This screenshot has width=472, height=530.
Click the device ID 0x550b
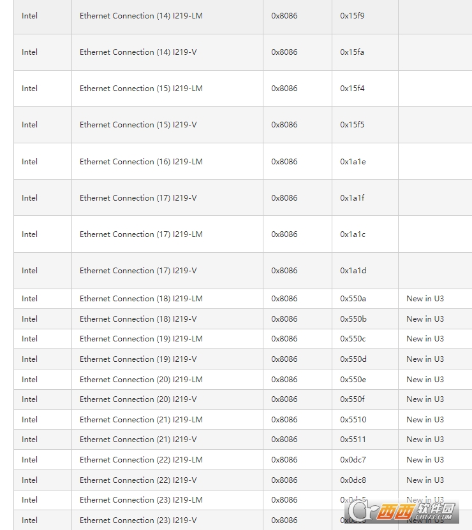[x=353, y=319]
